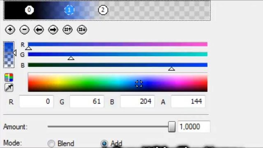
Task: Select previous stop with left arrow icon
Action: (39, 30)
